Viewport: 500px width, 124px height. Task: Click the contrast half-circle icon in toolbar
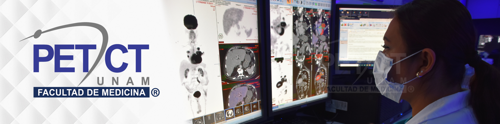(x=301, y=2)
